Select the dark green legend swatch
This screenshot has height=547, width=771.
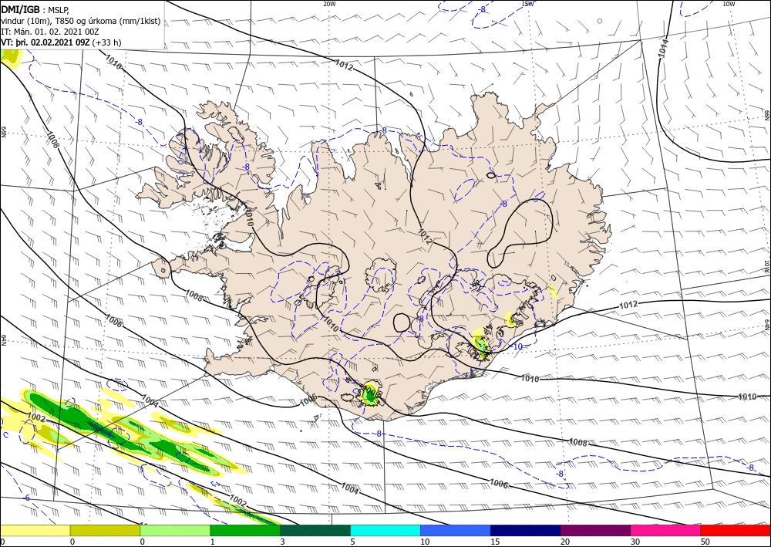tap(315, 531)
